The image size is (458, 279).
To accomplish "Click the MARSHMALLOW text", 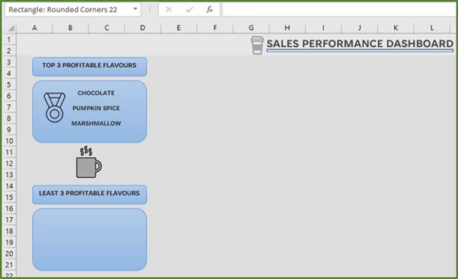I will click(x=96, y=123).
